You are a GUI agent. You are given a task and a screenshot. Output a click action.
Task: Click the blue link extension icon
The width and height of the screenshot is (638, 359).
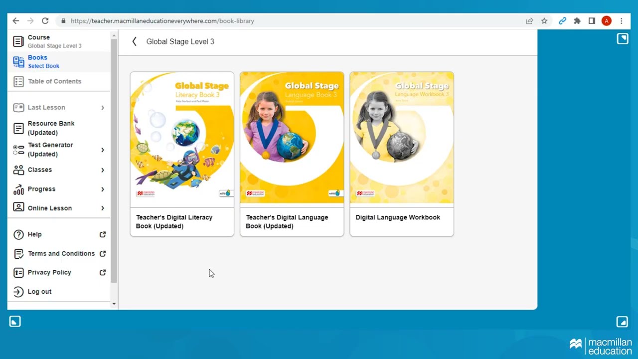(x=562, y=21)
